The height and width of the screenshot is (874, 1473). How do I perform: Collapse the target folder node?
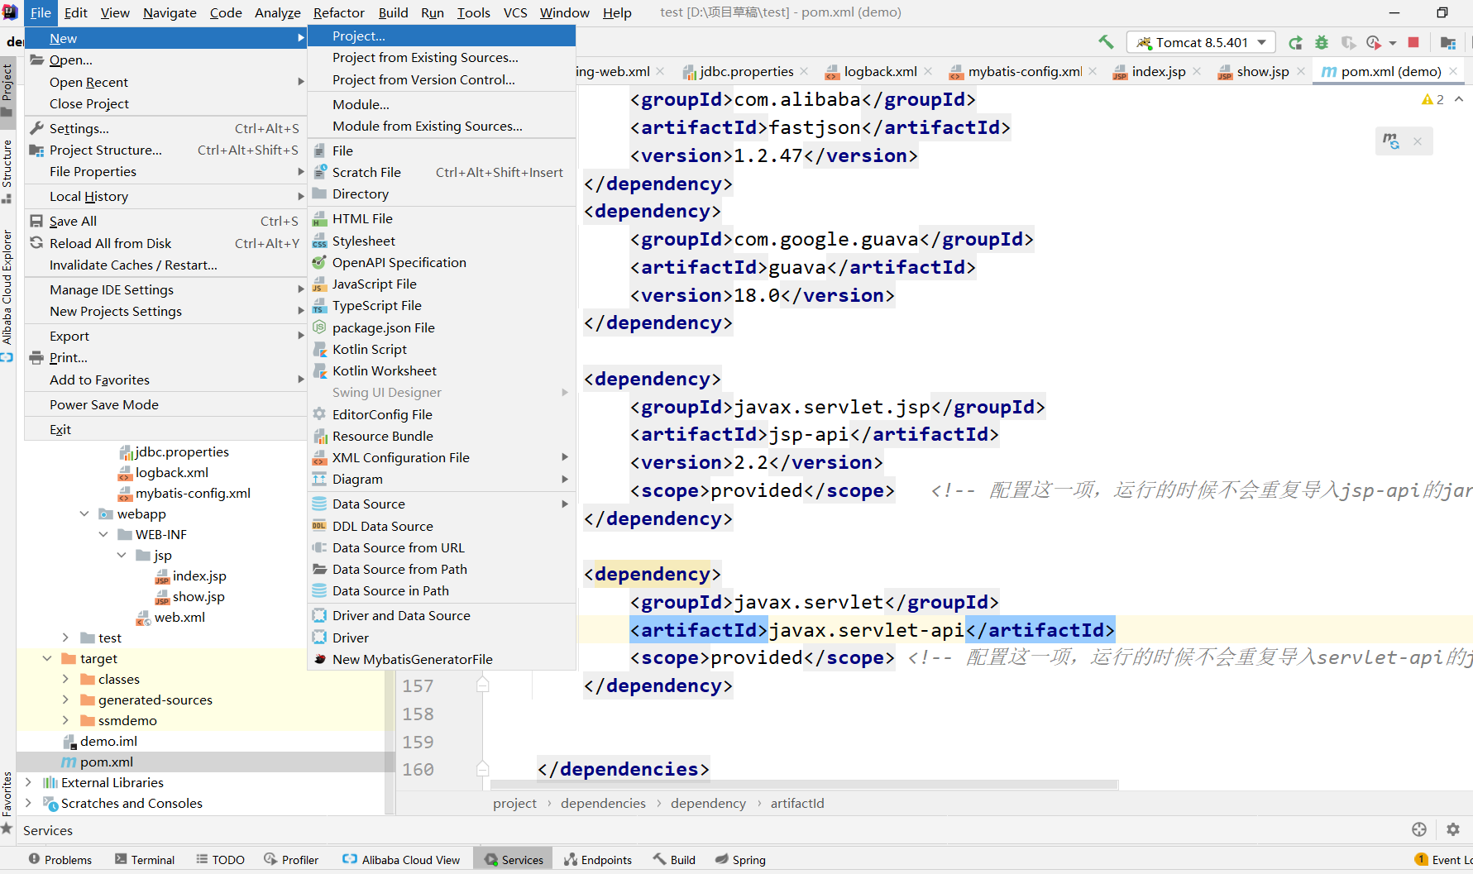pos(47,658)
